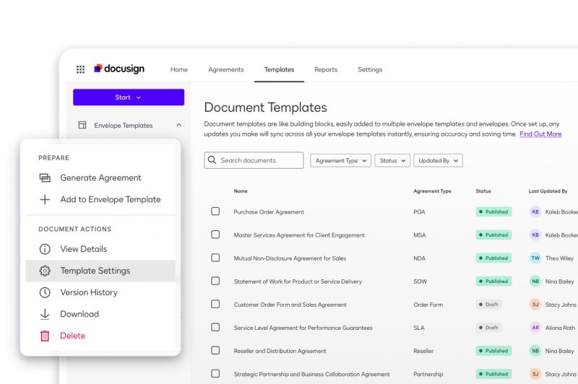
Task: Click the KB avatar on Master Services row
Action: (x=535, y=235)
